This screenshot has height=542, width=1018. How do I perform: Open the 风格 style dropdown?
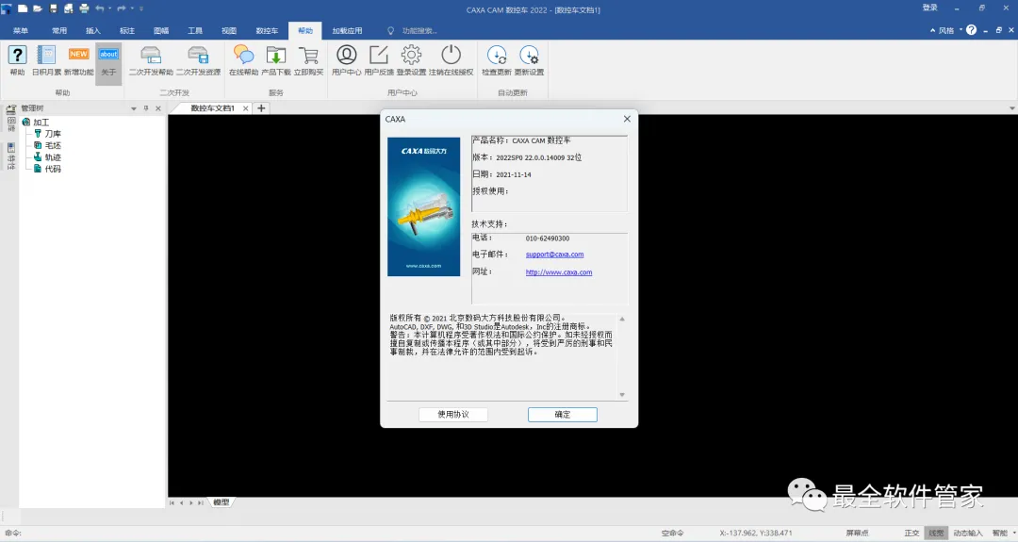coord(950,30)
